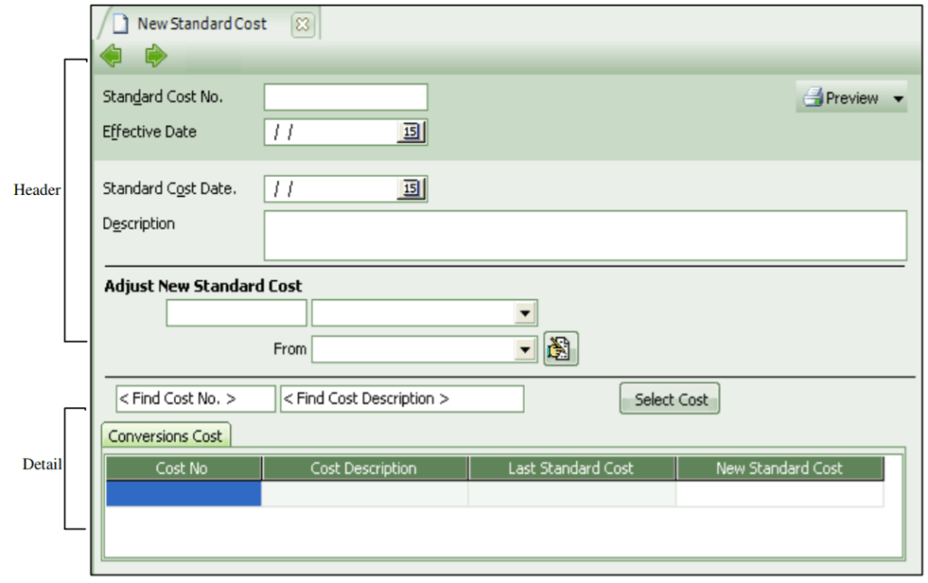Switch to the Conversions Cost tab
928x583 pixels.
click(x=166, y=435)
